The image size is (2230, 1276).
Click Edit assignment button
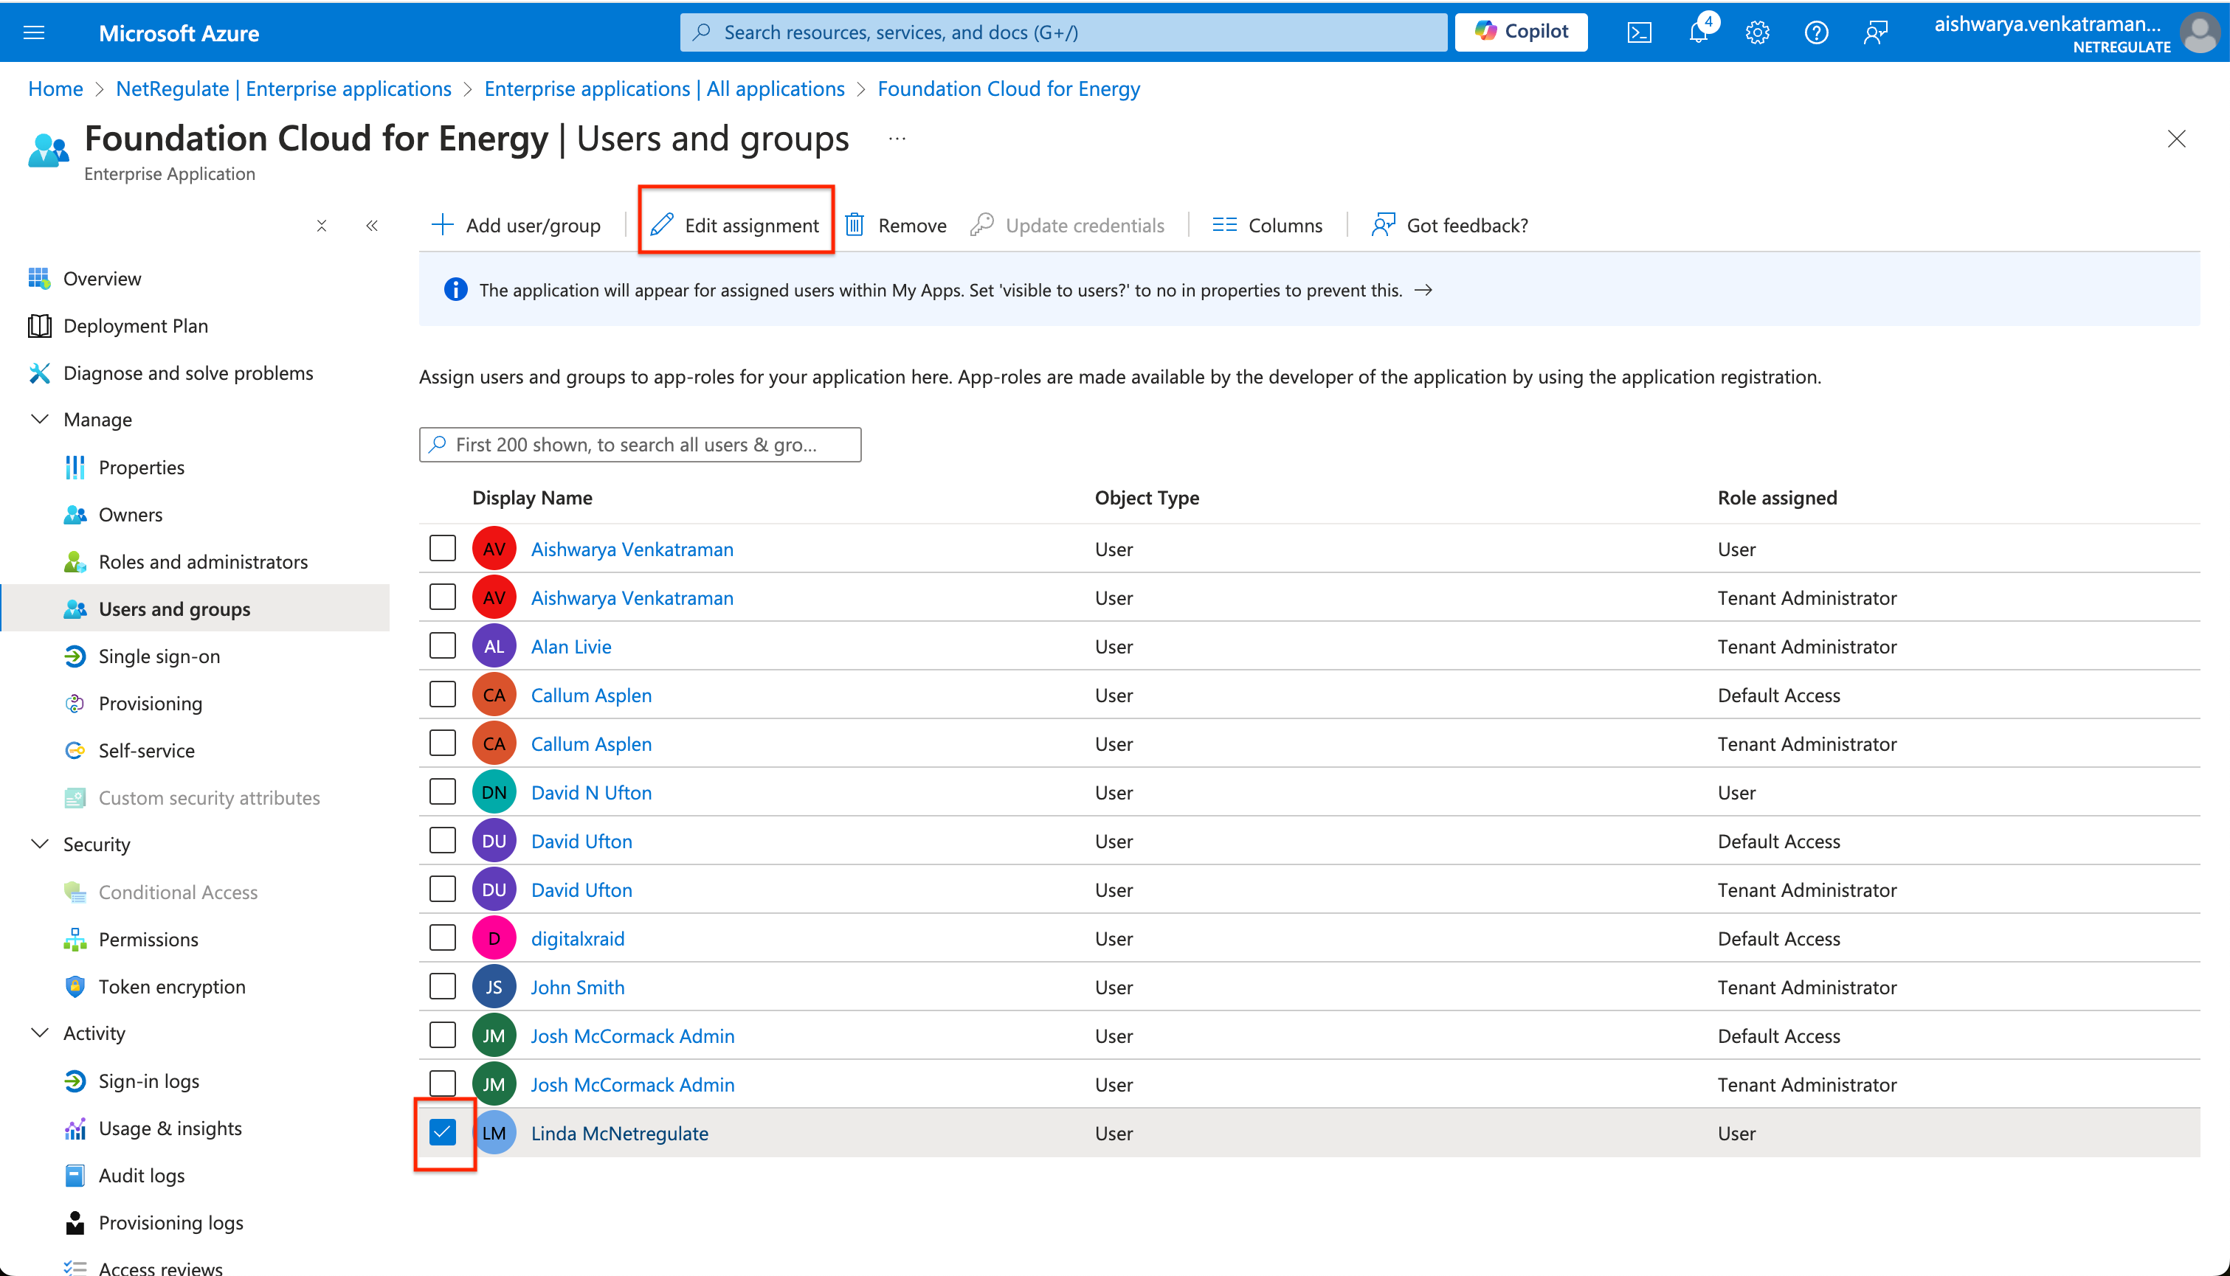click(736, 225)
